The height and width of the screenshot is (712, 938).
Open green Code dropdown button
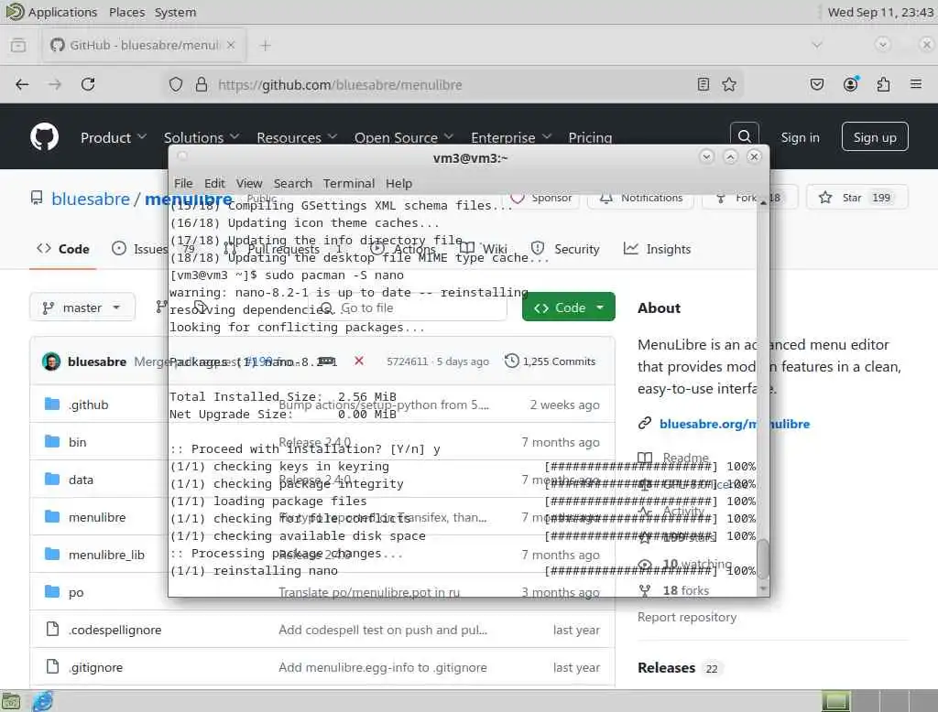(x=568, y=307)
